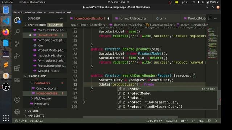Click the HomeController breadcrumb class item

tap(159, 25)
